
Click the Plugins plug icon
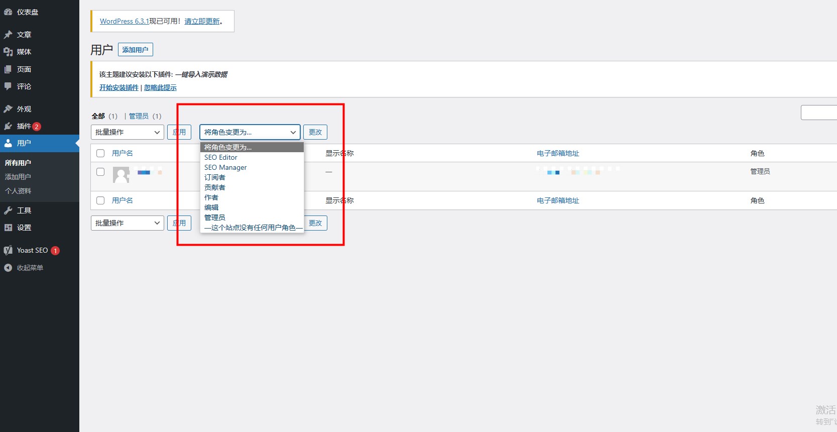pyautogui.click(x=8, y=126)
